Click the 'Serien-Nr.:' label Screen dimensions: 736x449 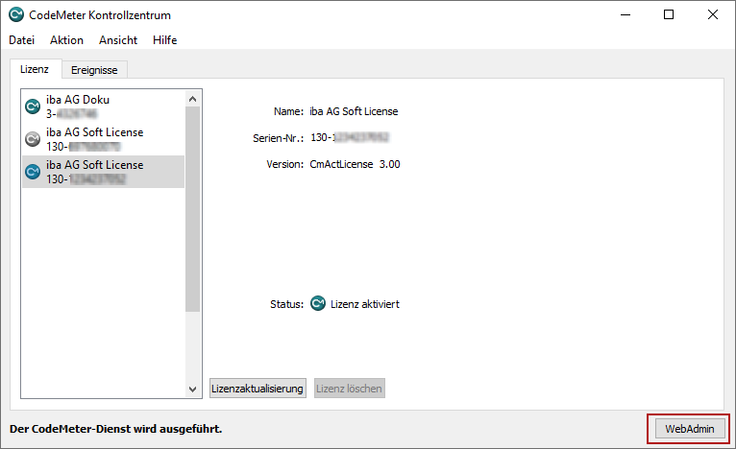tap(279, 138)
